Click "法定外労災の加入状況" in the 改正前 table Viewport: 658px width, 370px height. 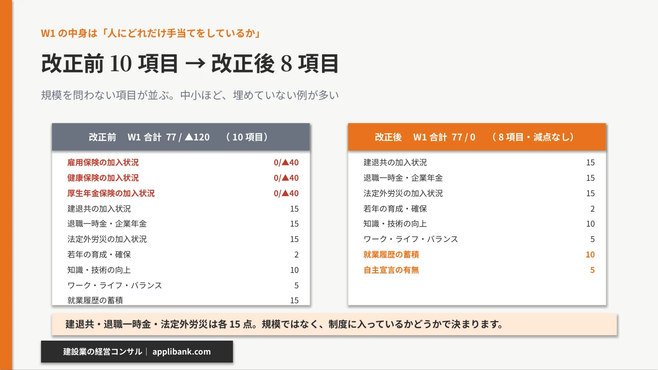(107, 240)
